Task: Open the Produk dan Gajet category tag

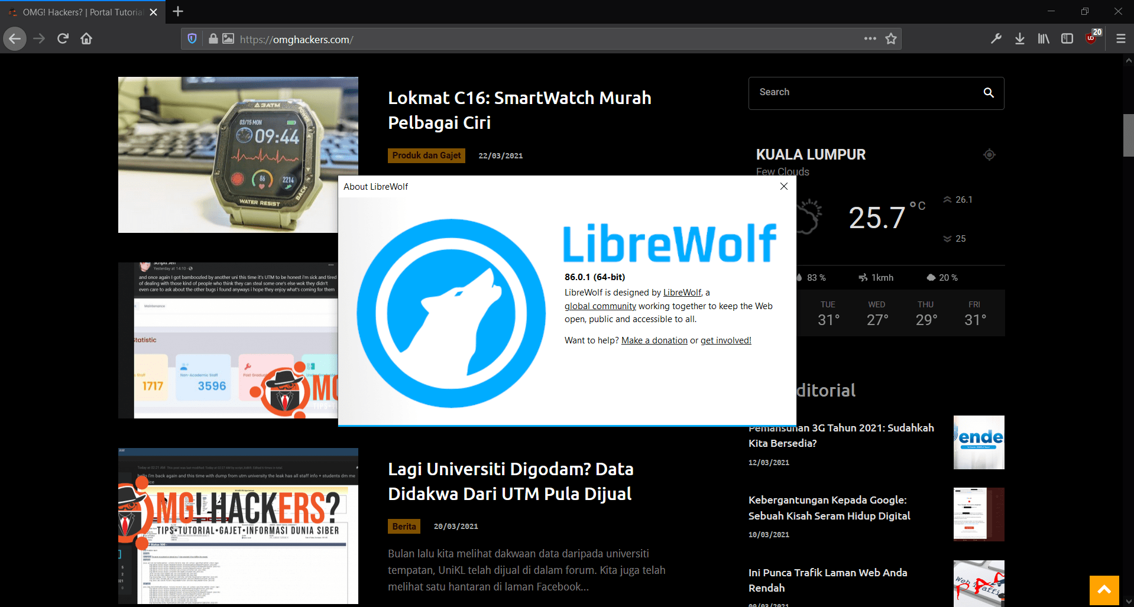Action: [x=426, y=155]
